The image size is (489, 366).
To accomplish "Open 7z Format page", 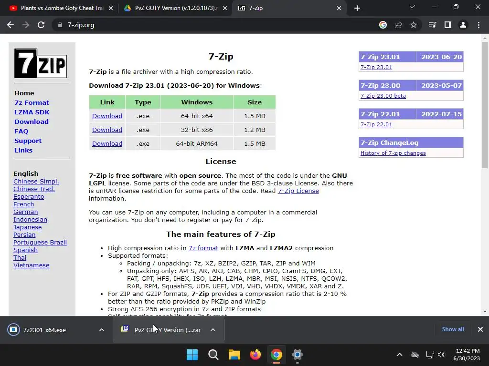I will coord(32,103).
